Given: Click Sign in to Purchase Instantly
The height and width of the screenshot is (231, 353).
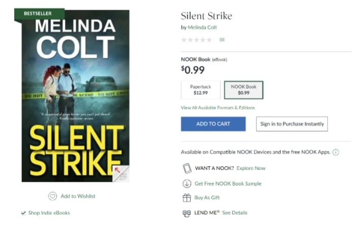Looking at the screenshot, I should [292, 124].
